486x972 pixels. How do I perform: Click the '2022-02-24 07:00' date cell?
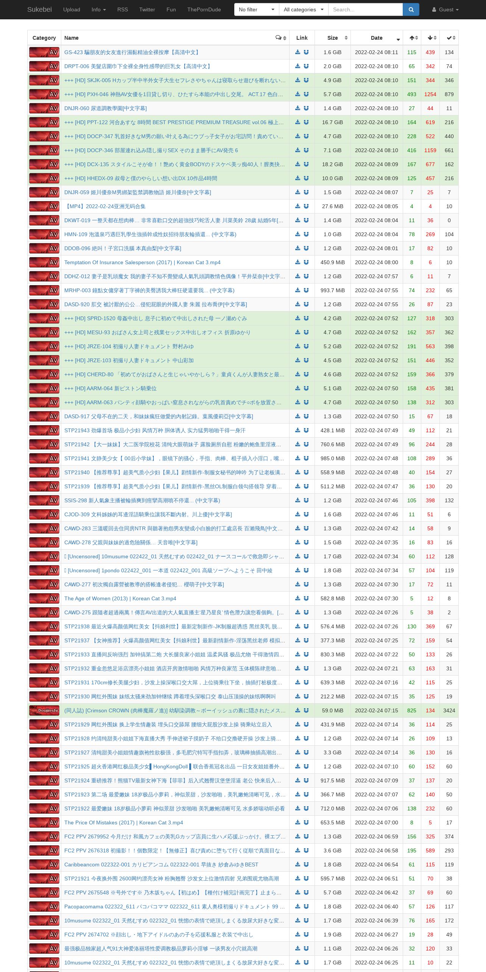pyautogui.click(x=377, y=822)
